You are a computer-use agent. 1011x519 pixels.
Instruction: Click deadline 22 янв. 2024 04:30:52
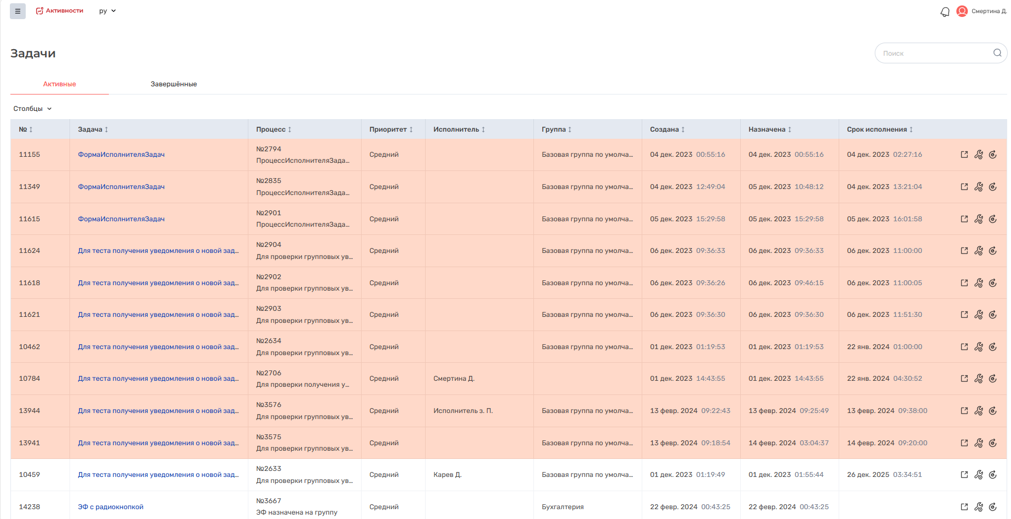(x=884, y=379)
